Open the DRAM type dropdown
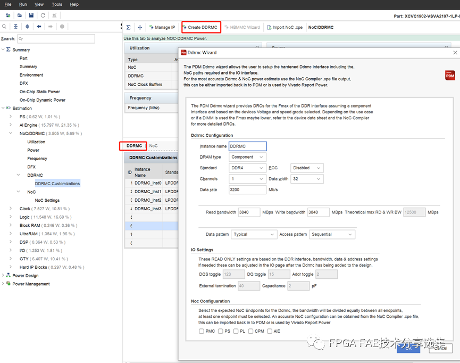 [x=247, y=157]
